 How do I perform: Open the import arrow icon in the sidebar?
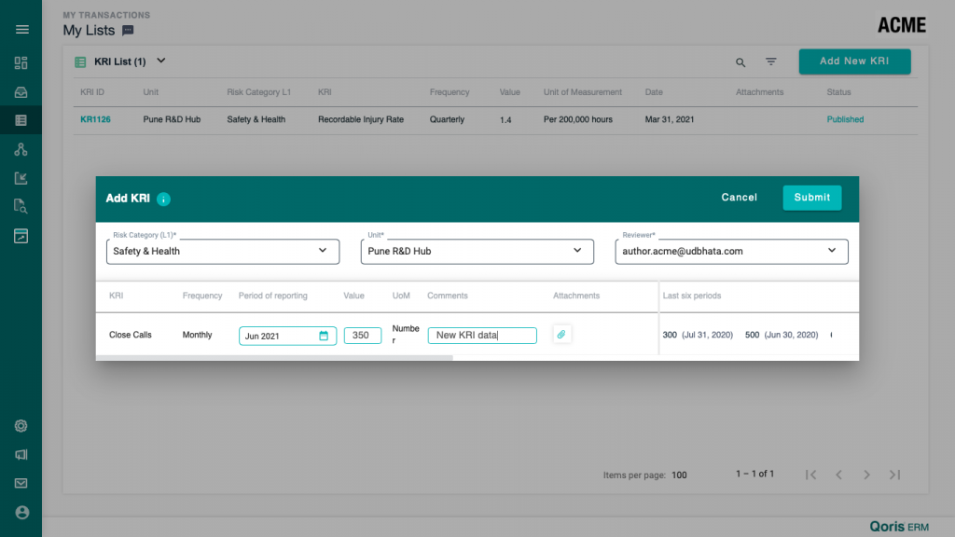(x=21, y=178)
